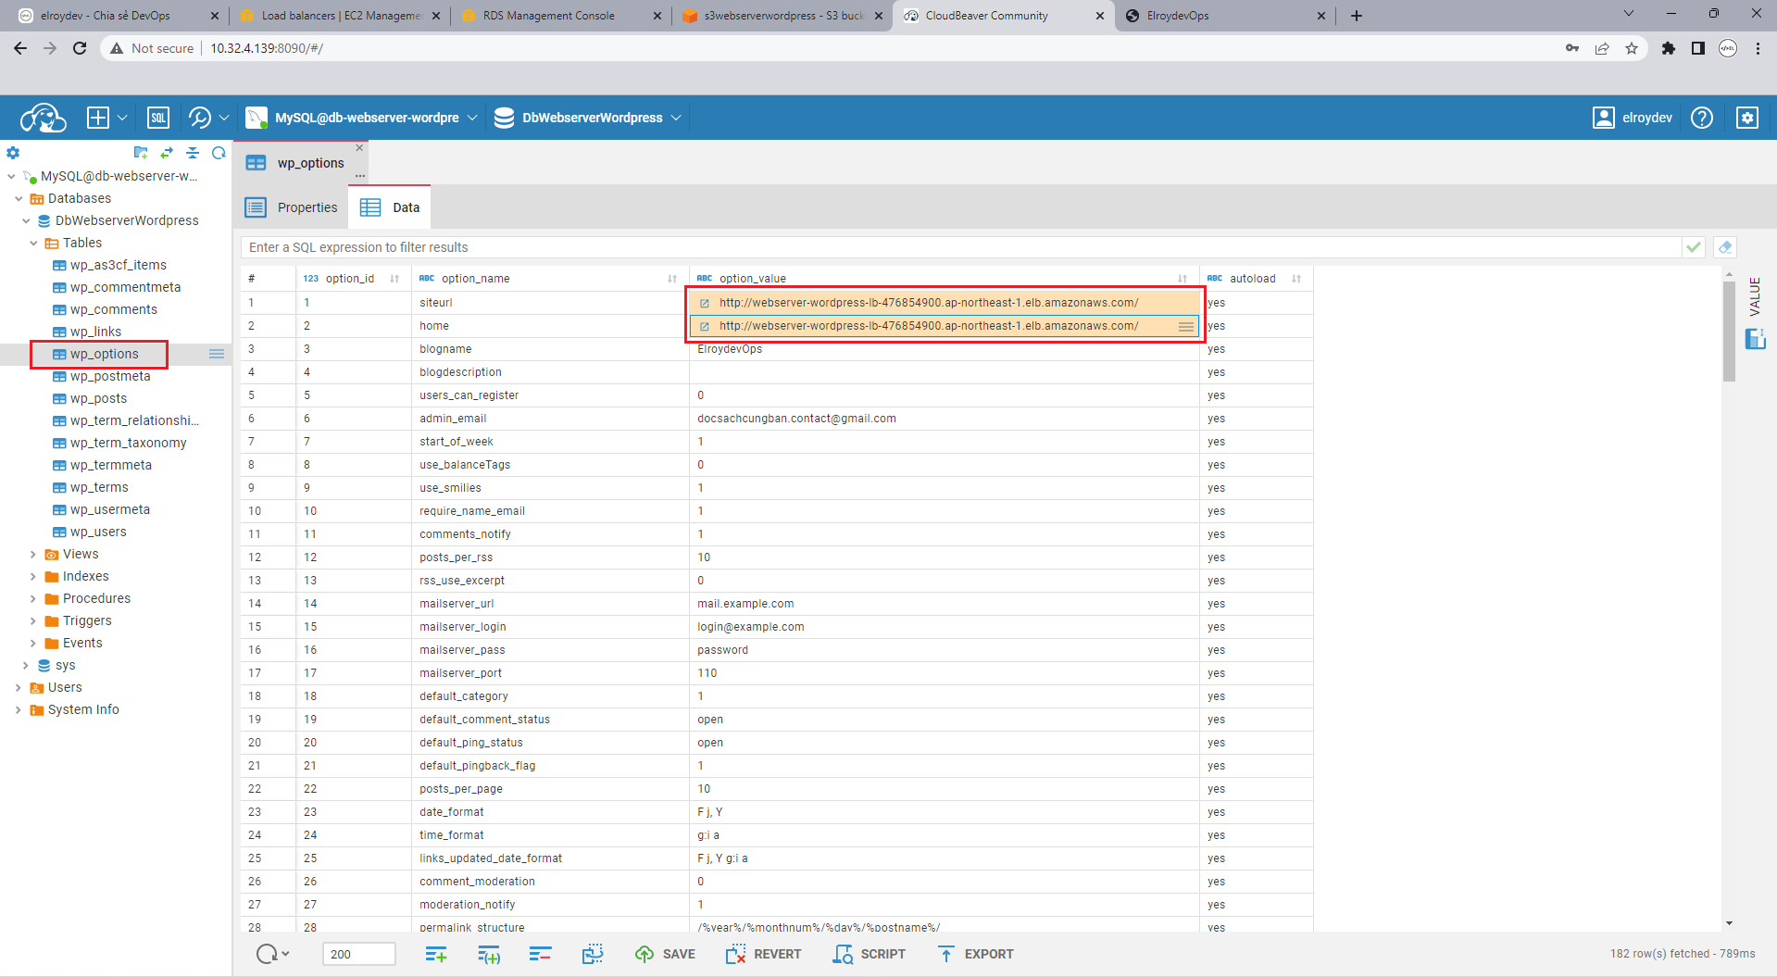Clear the filter with eraser icon
This screenshot has height=977, width=1777.
1724,247
